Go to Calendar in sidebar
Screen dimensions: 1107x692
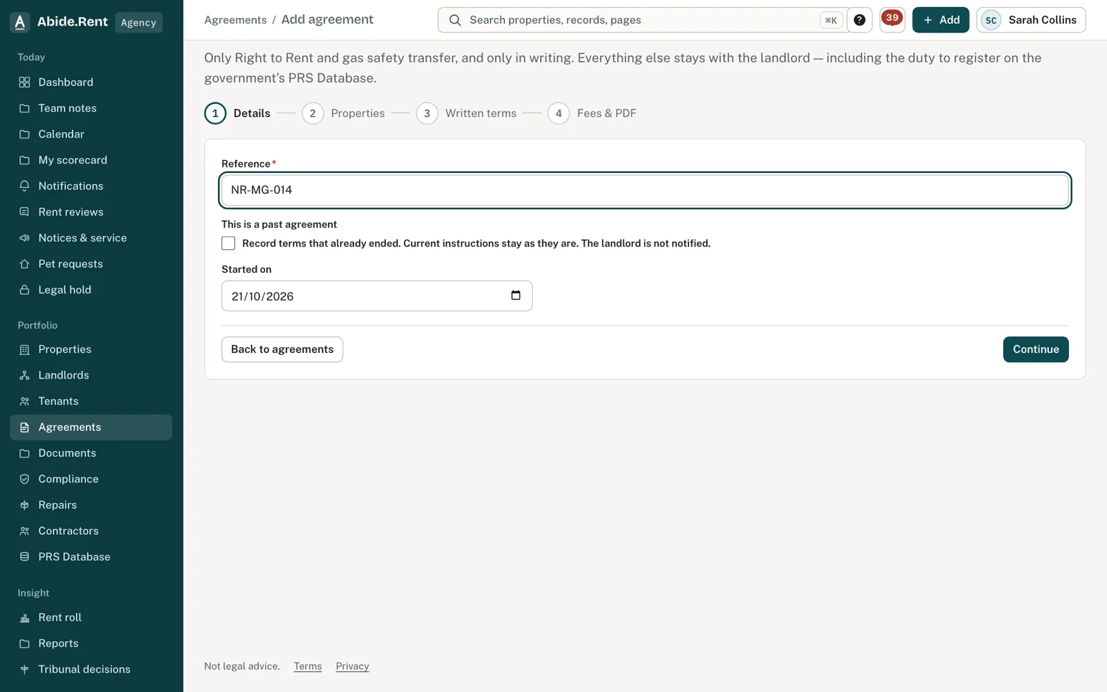pos(91,134)
